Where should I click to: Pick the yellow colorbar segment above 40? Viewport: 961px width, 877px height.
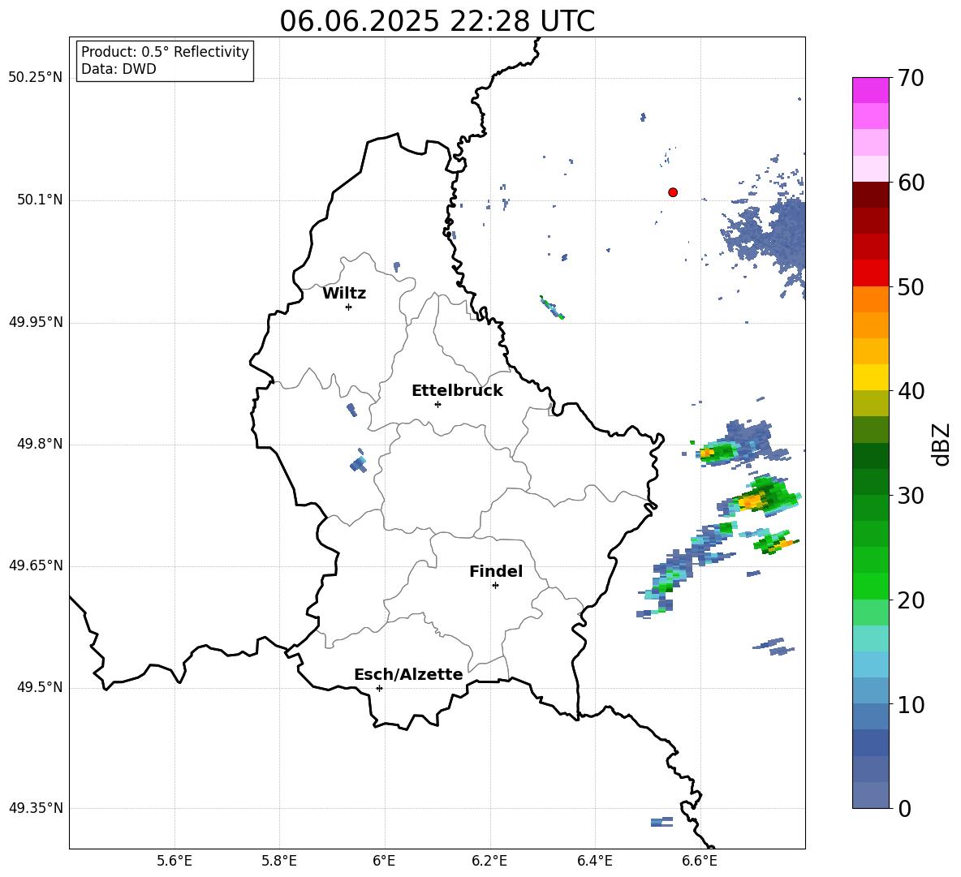tap(871, 377)
